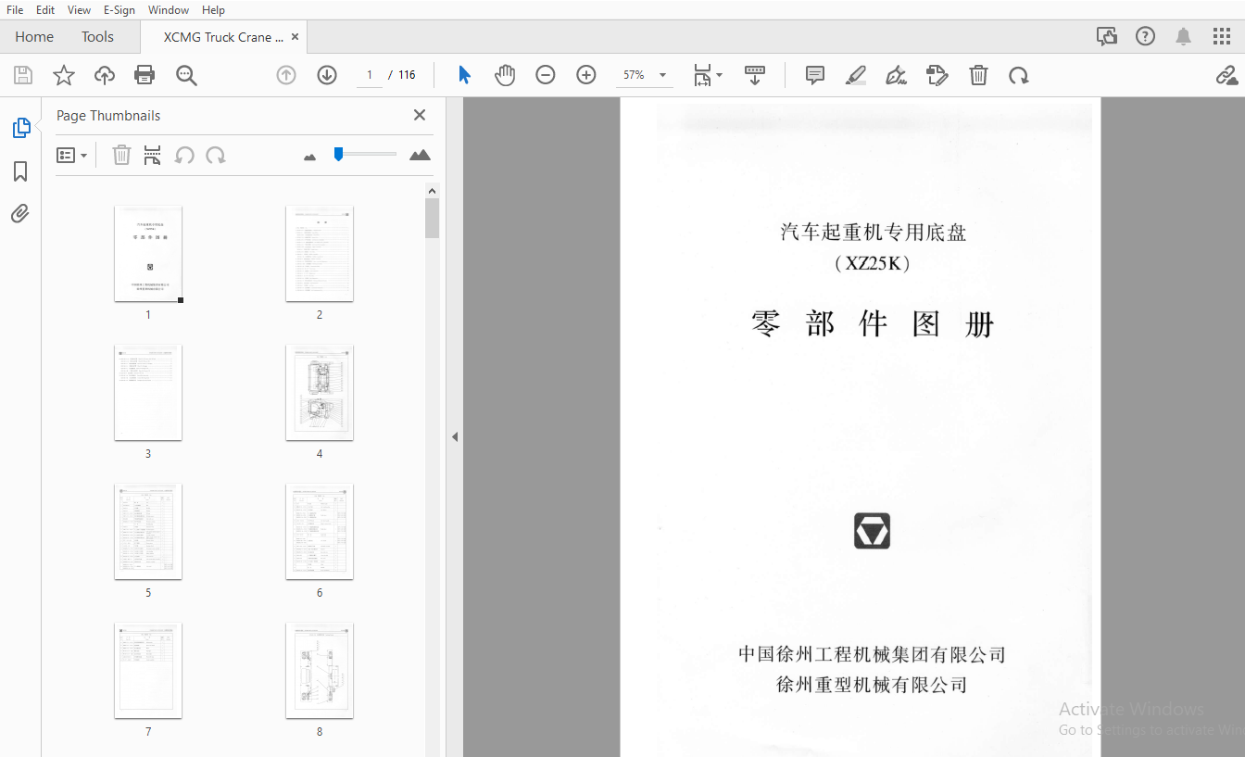Delete with the toolbar trash icon

[978, 75]
